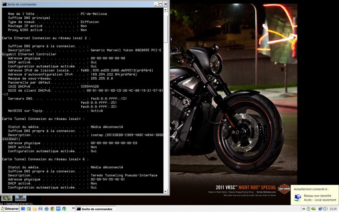Click the network status tray icon
Screen dimensions: 339x212
320,209
